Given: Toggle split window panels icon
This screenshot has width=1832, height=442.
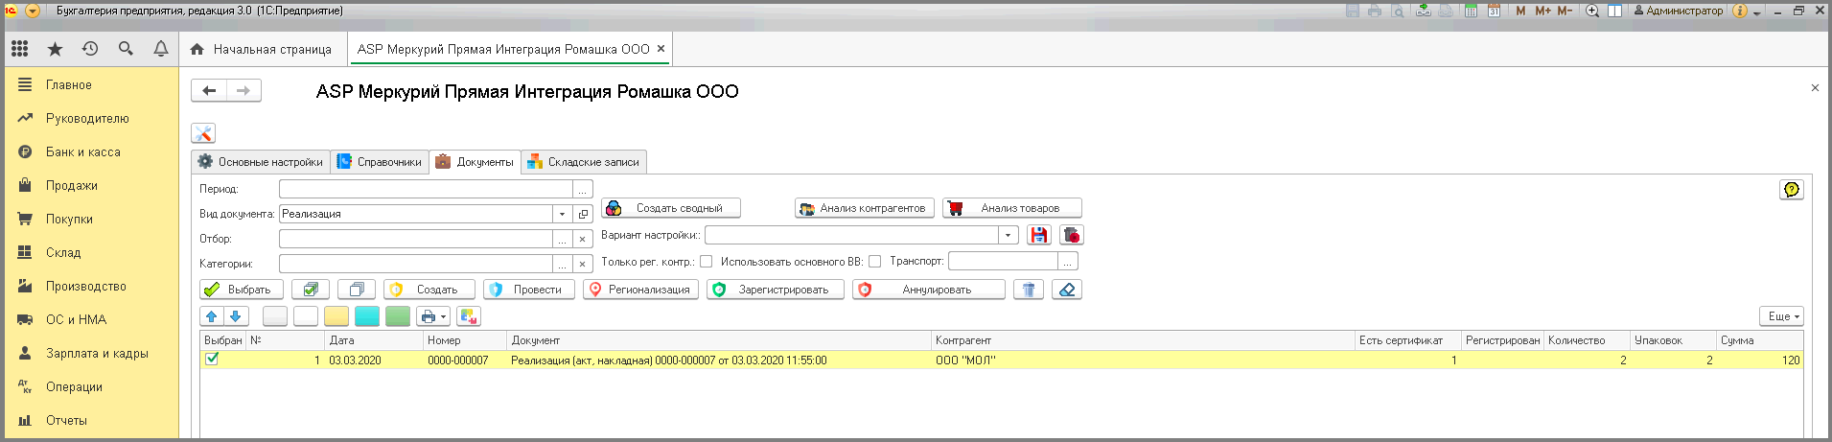Looking at the screenshot, I should tap(1615, 11).
